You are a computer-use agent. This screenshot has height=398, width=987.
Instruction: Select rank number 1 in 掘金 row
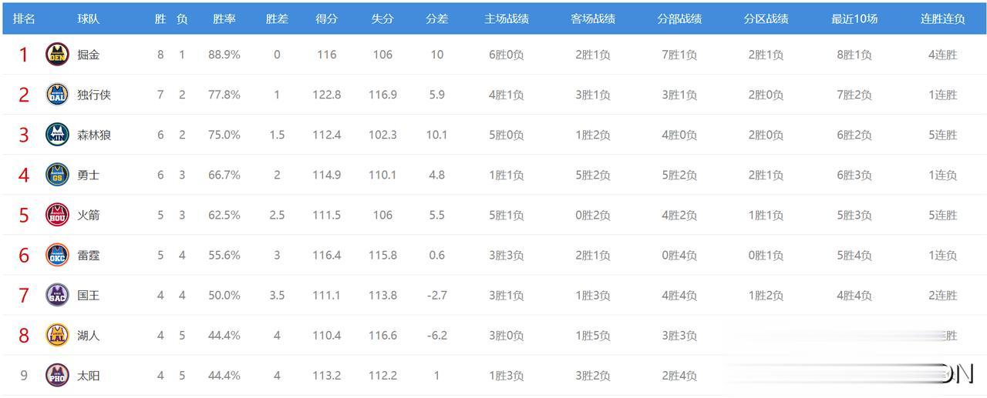[24, 55]
